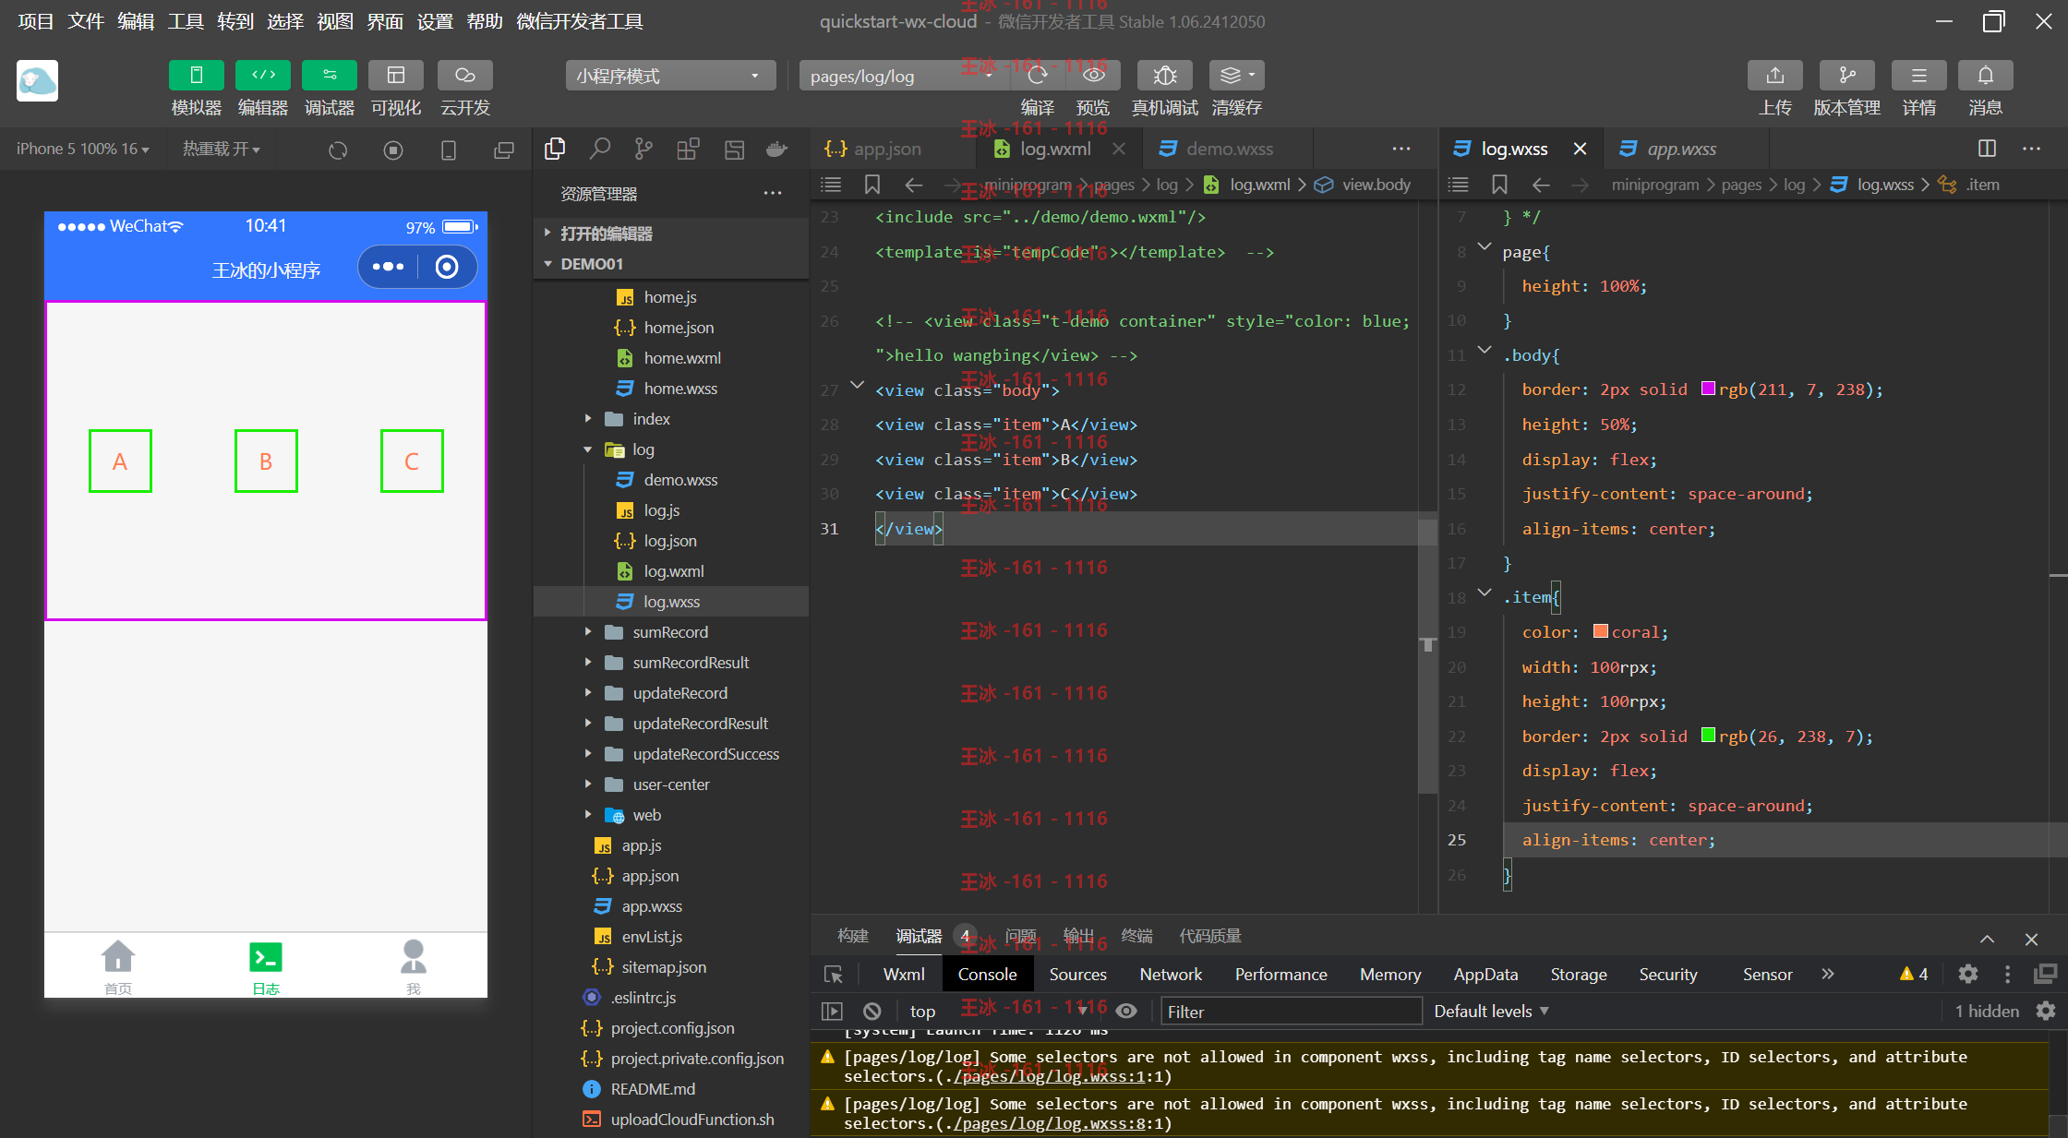Open the Default levels dropdown
Screen dimensions: 2068x1138
pos(1491,1012)
